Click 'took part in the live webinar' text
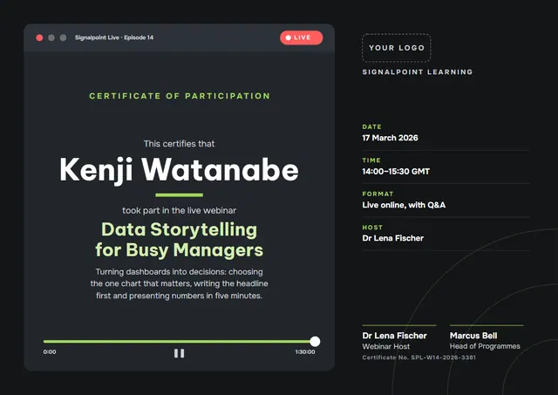Image resolution: width=558 pixels, height=395 pixels. (x=179, y=211)
